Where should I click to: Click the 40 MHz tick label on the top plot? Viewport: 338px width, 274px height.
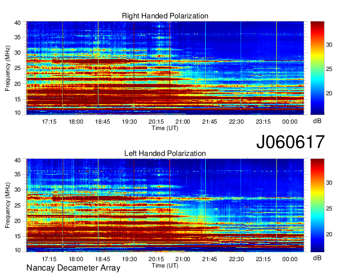pyautogui.click(x=17, y=23)
